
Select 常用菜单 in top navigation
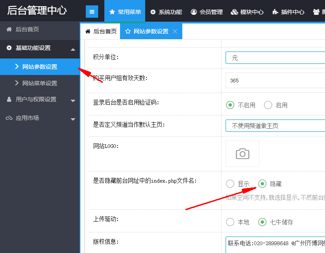click(125, 12)
